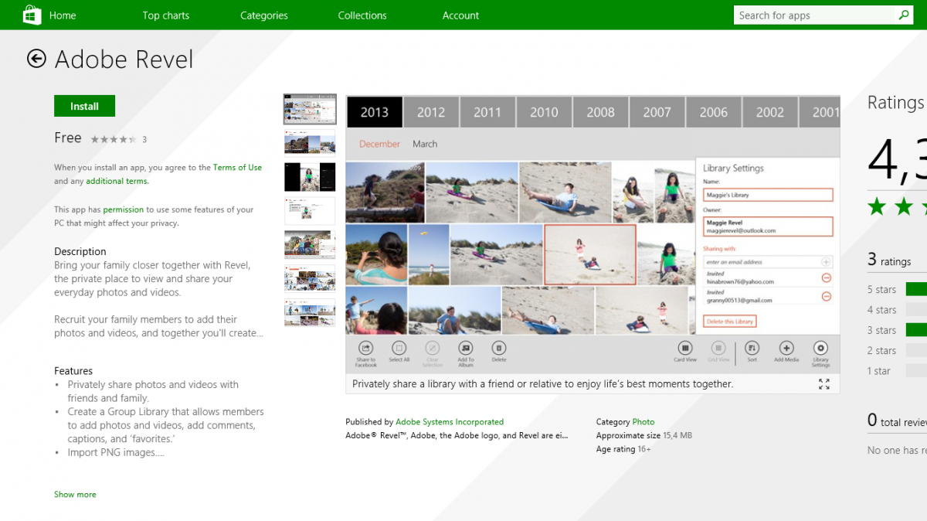The image size is (927, 521).
Task: Click the 5 stars rating bar
Action: click(916, 289)
